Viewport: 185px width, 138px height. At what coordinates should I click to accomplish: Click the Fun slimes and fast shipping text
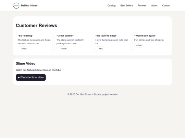[149, 40]
